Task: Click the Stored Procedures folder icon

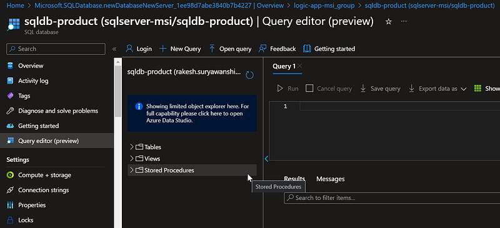Action: [139, 171]
